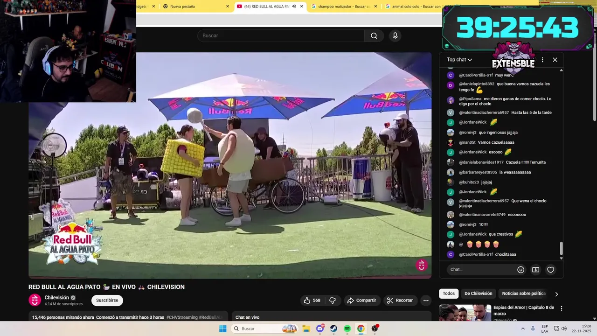Image resolution: width=597 pixels, height=336 pixels.
Task: Open Chilevisión channel name link
Action: (x=57, y=298)
